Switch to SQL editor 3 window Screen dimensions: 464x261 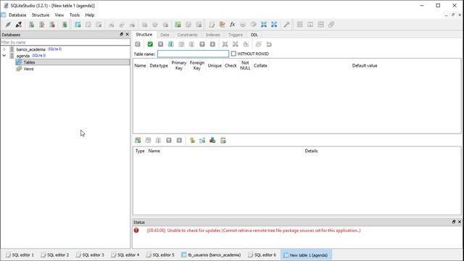pos(90,254)
